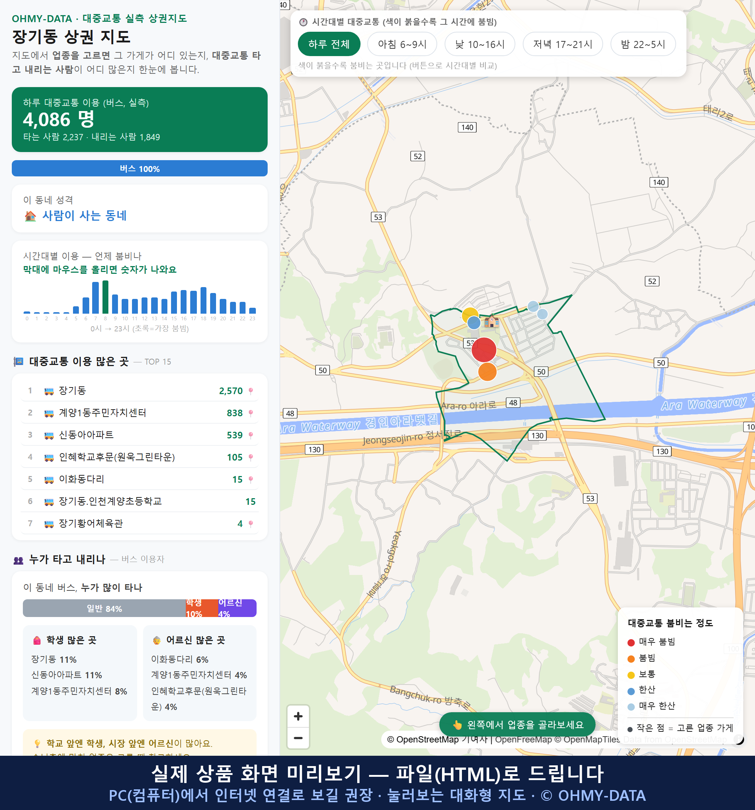Click the house emoji by 사람이 사는 동네
This screenshot has height=810, width=755.
pos(31,216)
